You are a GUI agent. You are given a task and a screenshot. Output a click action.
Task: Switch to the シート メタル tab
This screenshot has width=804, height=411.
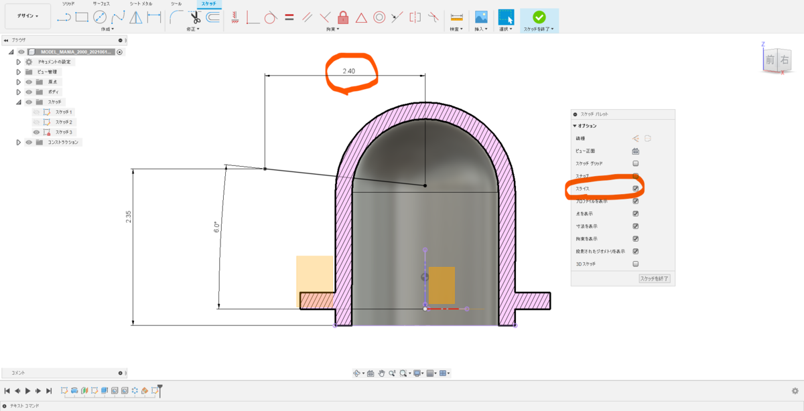click(x=141, y=4)
